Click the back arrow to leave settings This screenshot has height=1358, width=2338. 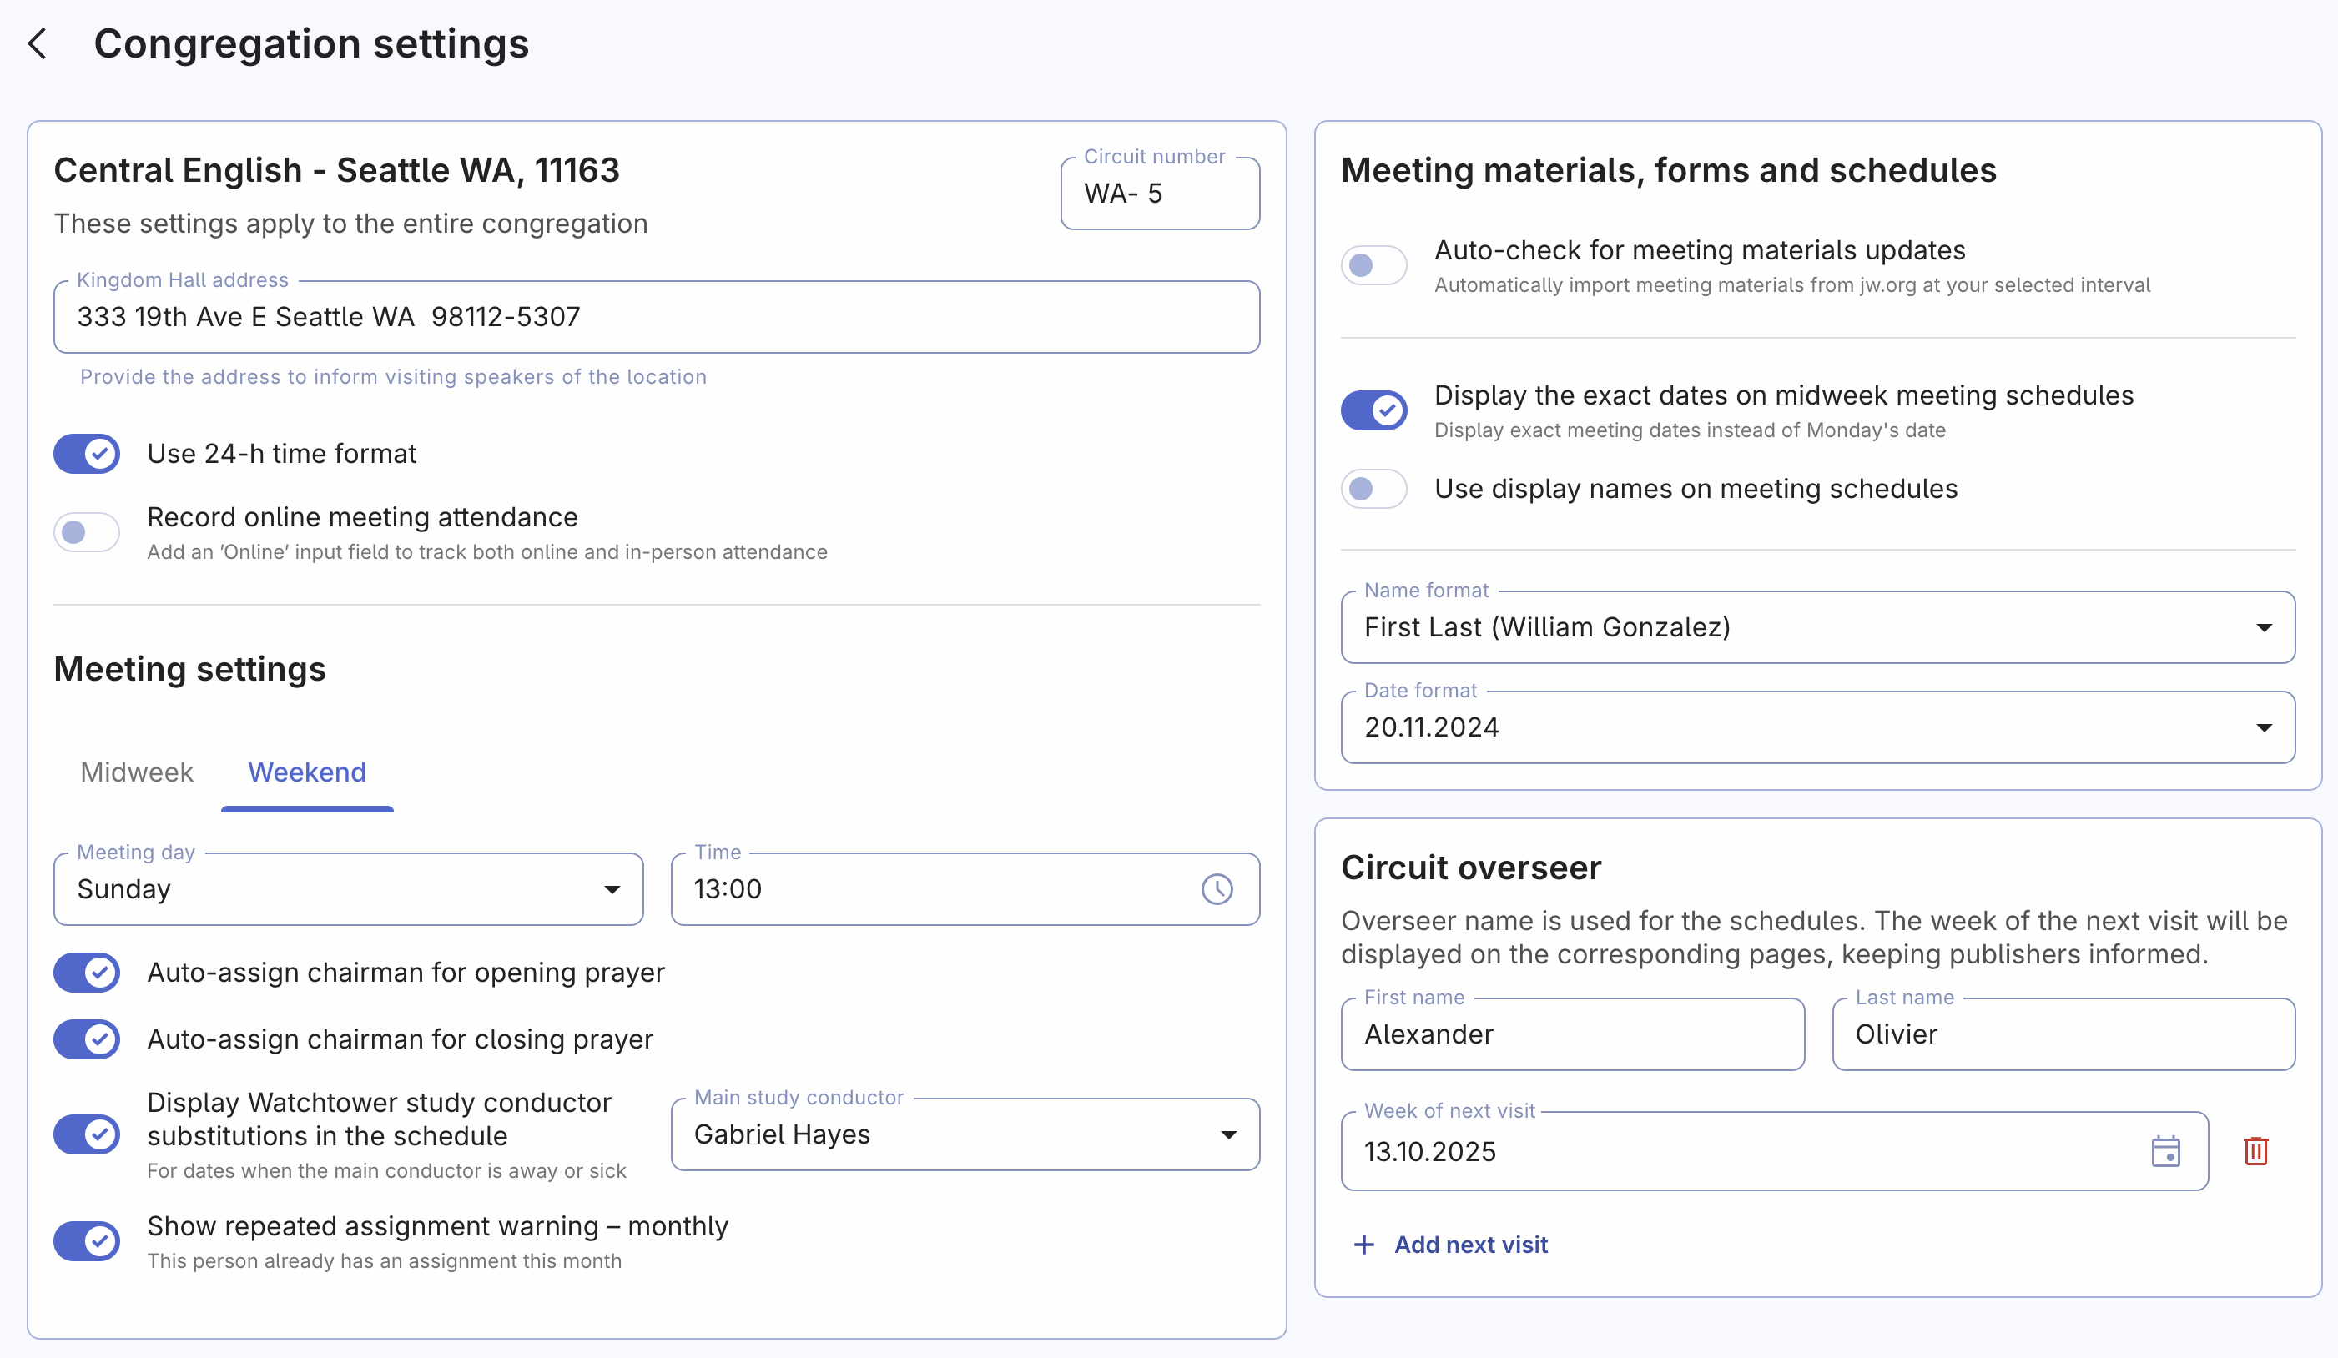[x=38, y=43]
